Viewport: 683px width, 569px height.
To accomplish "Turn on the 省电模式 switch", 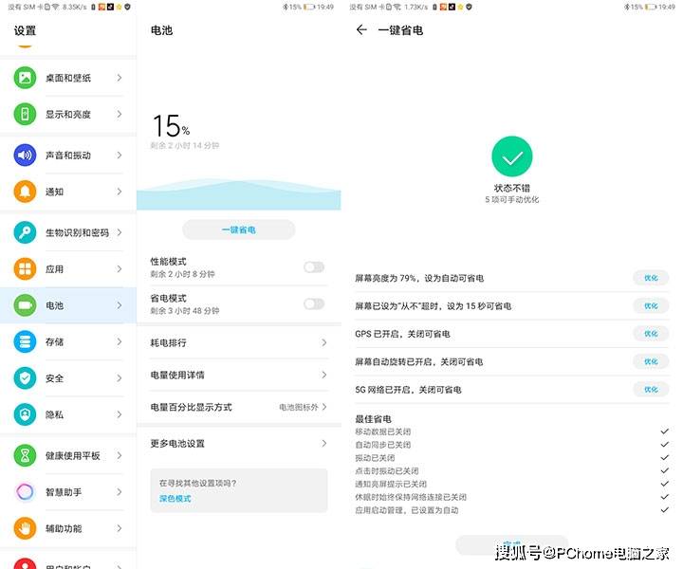I will point(313,303).
